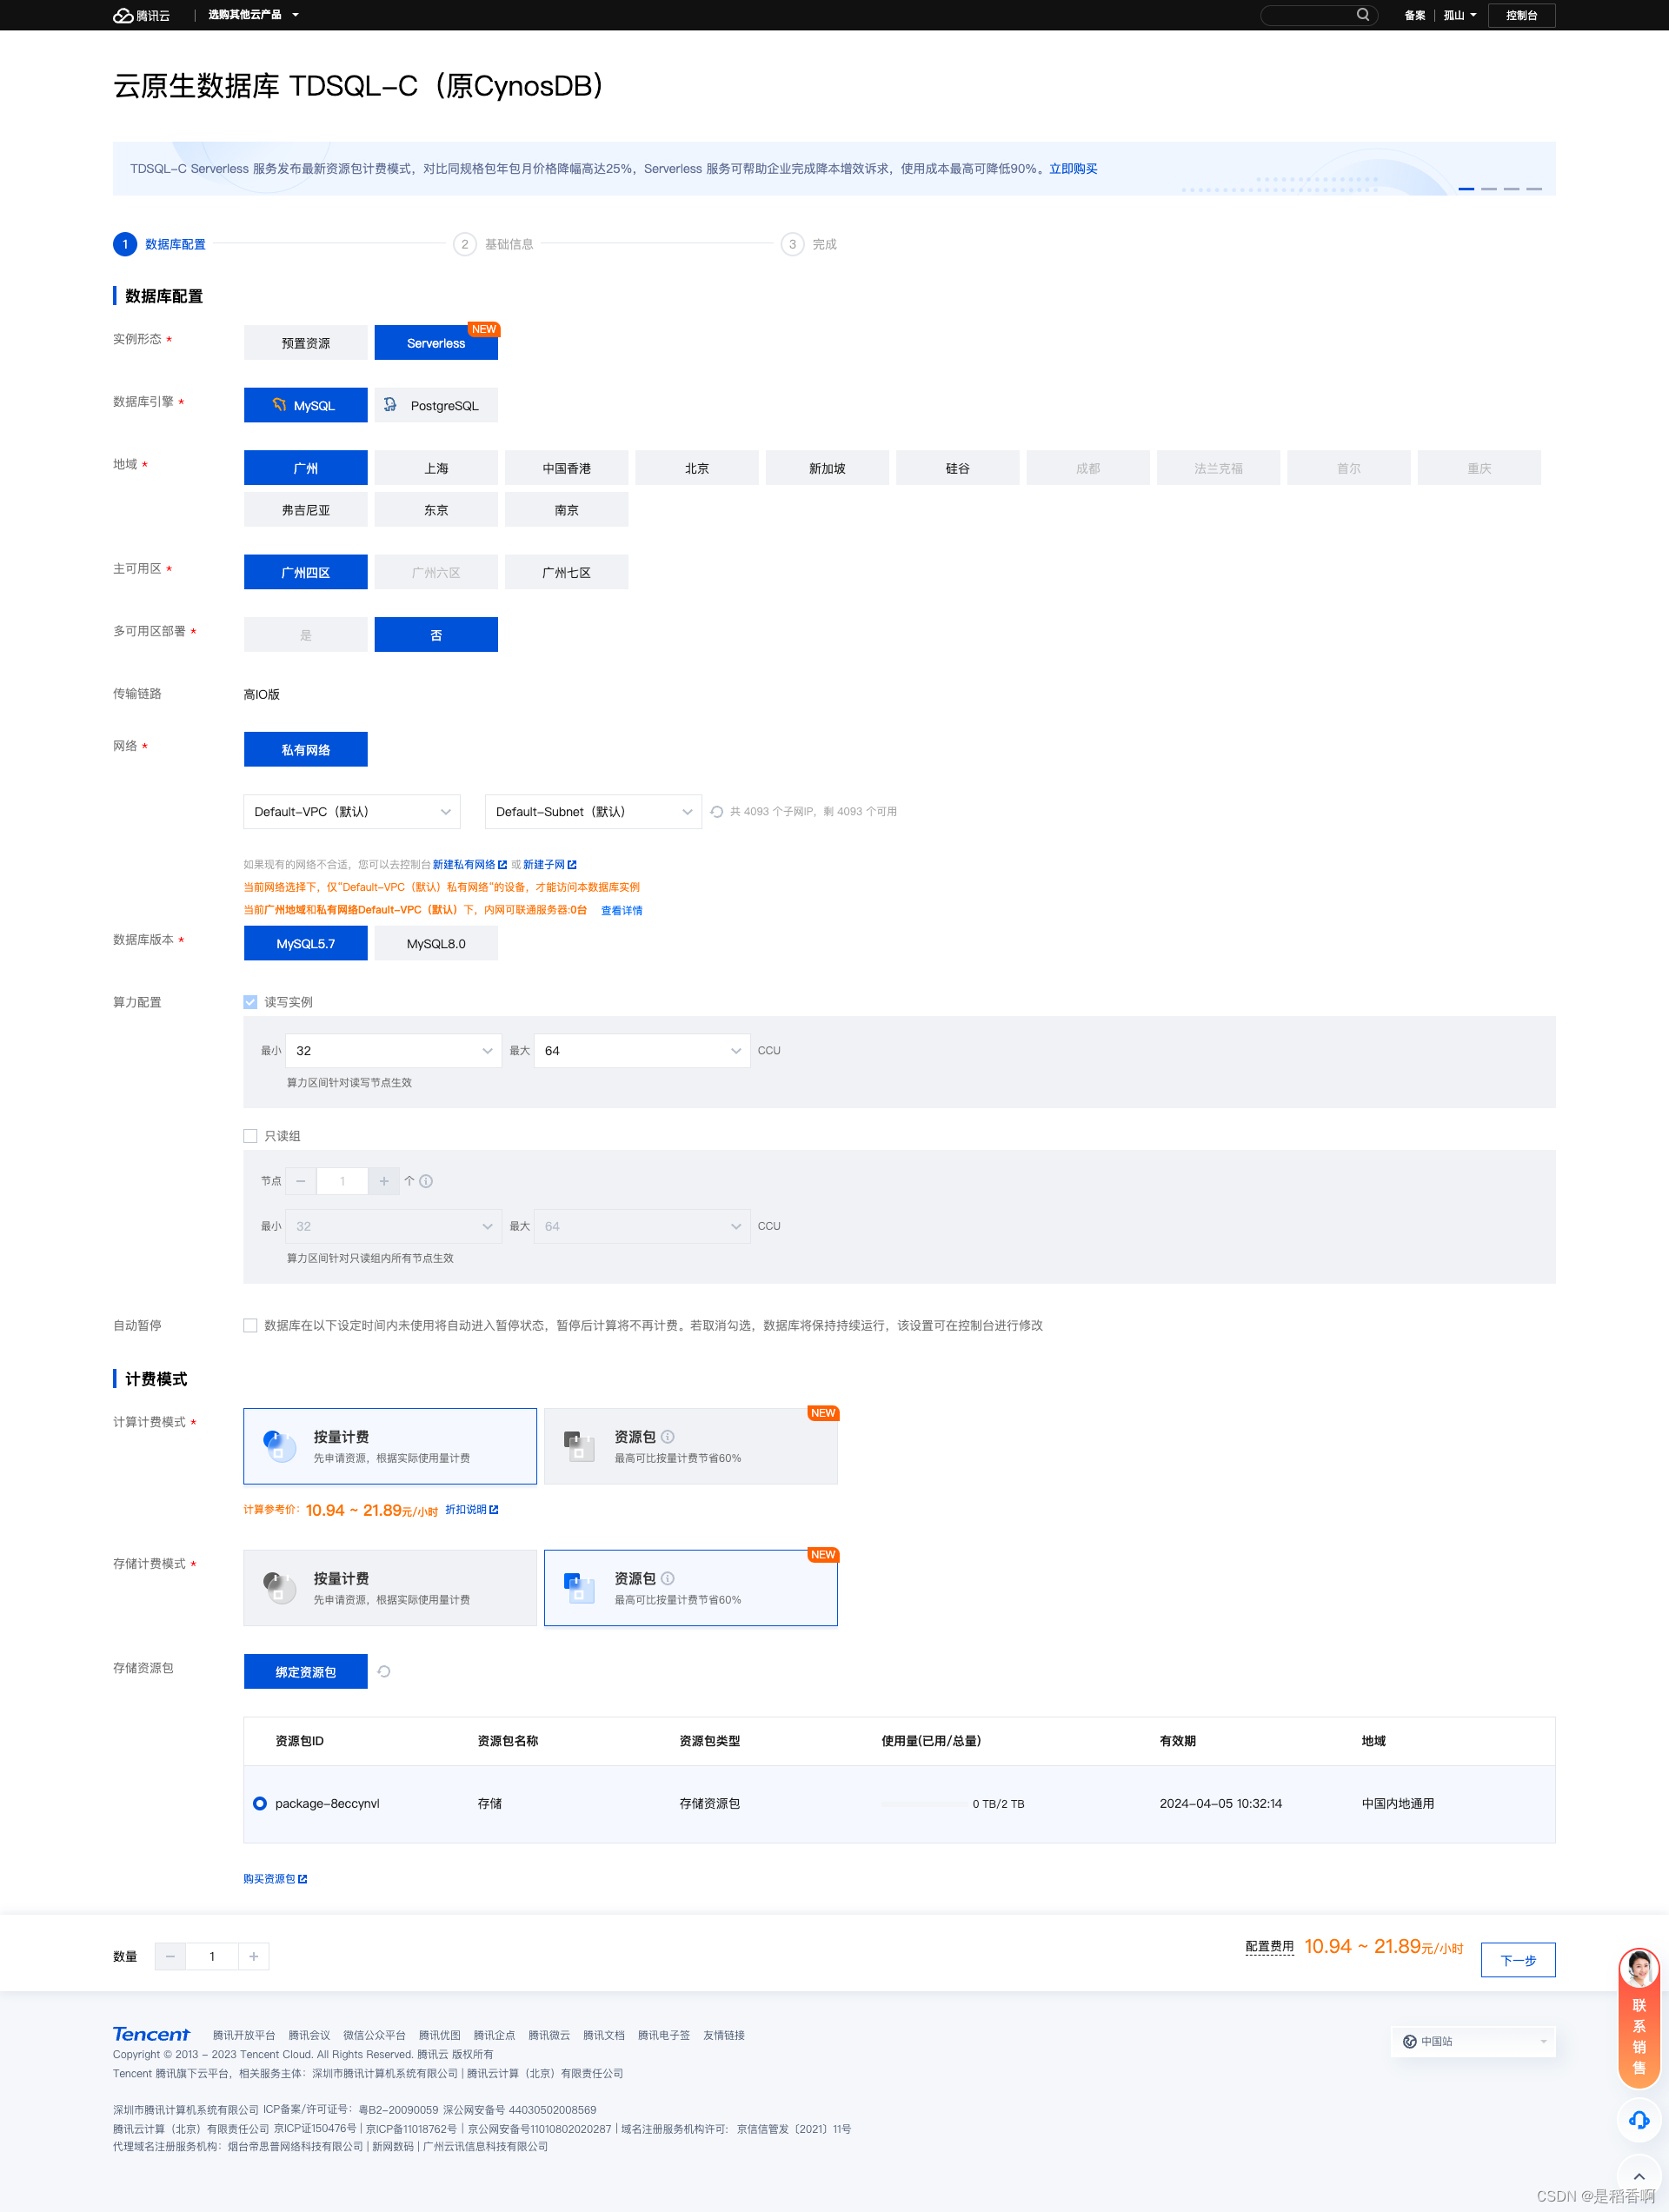1669x2212 pixels.
Task: Expand 选购其他云产品 menu
Action: 253,15
